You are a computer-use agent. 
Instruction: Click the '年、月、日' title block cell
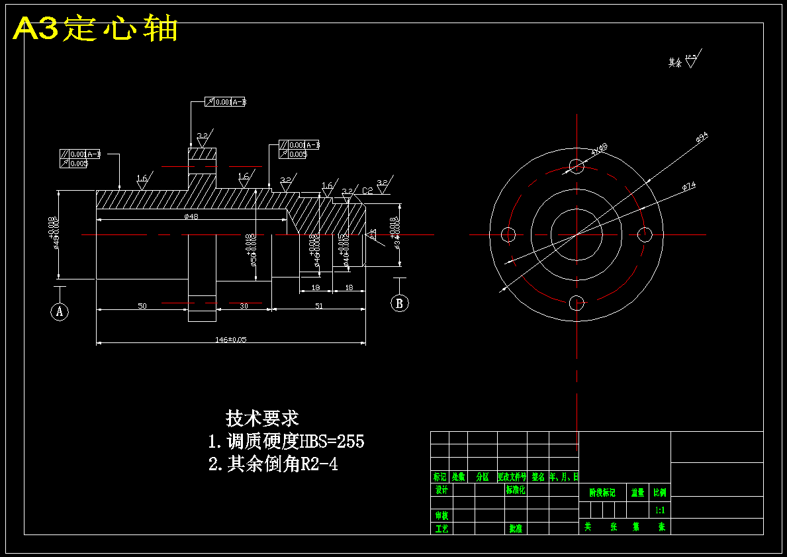pyautogui.click(x=564, y=477)
